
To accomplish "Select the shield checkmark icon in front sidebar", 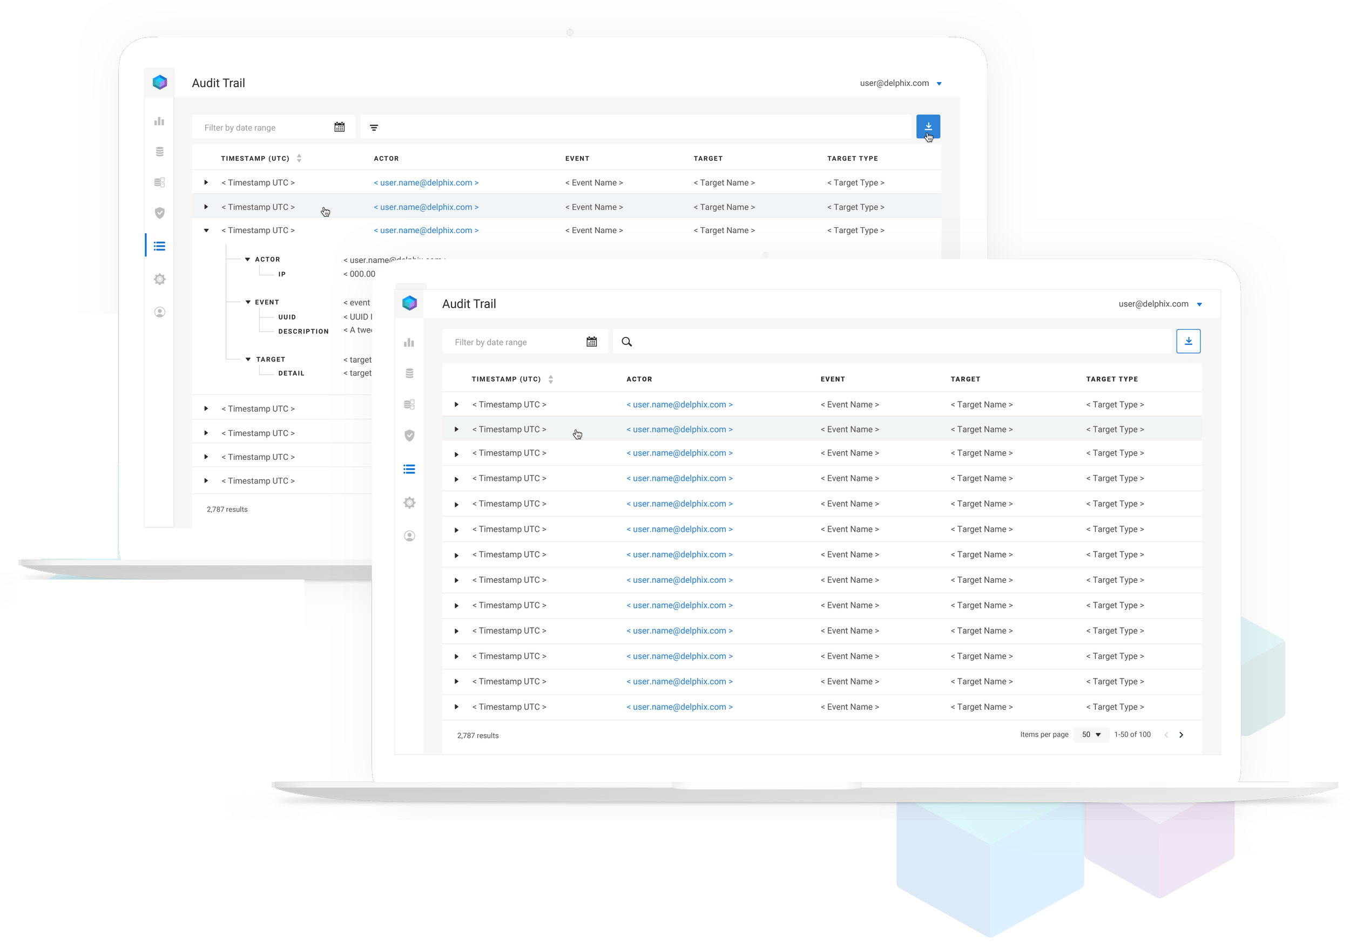I will click(x=409, y=435).
